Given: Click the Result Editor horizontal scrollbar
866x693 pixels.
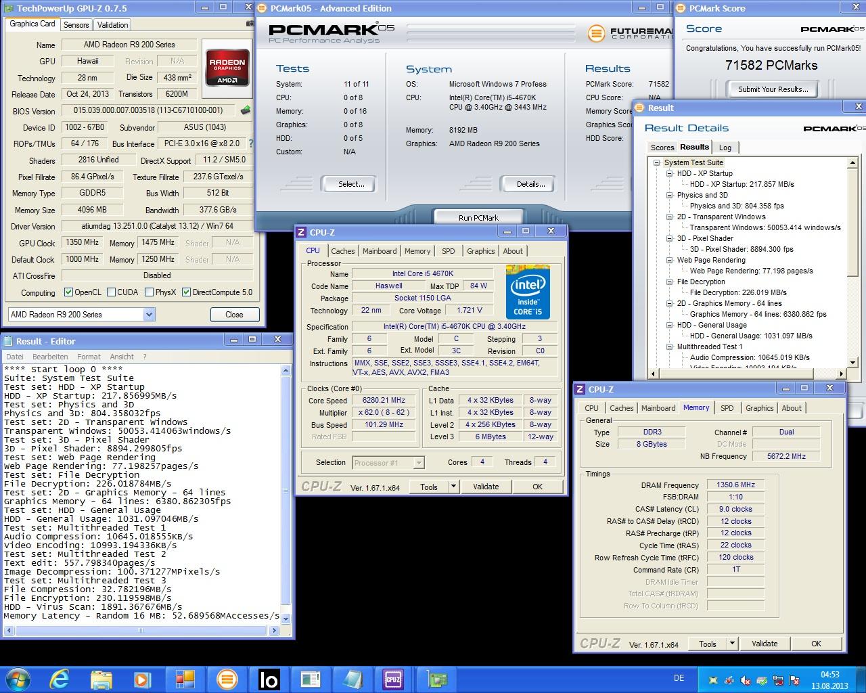Looking at the screenshot, I should [141, 630].
